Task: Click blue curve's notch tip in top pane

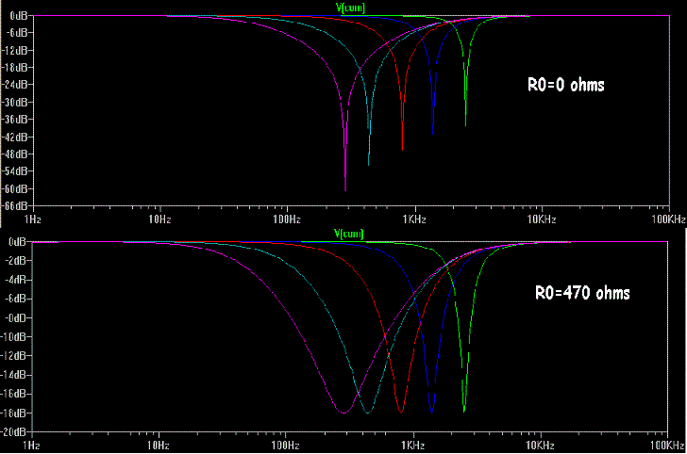Action: [433, 135]
